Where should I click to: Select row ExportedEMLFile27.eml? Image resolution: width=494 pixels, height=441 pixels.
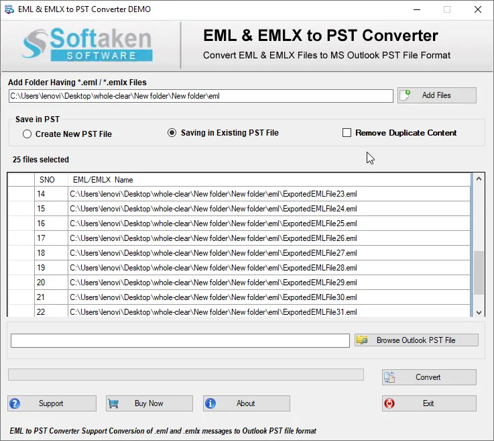pyautogui.click(x=239, y=253)
